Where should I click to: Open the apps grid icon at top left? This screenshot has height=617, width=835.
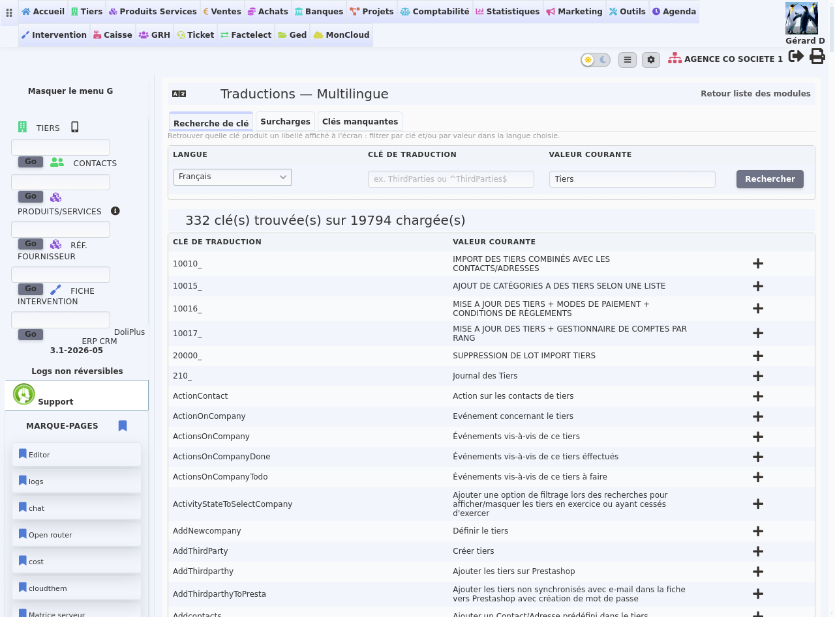coord(9,12)
